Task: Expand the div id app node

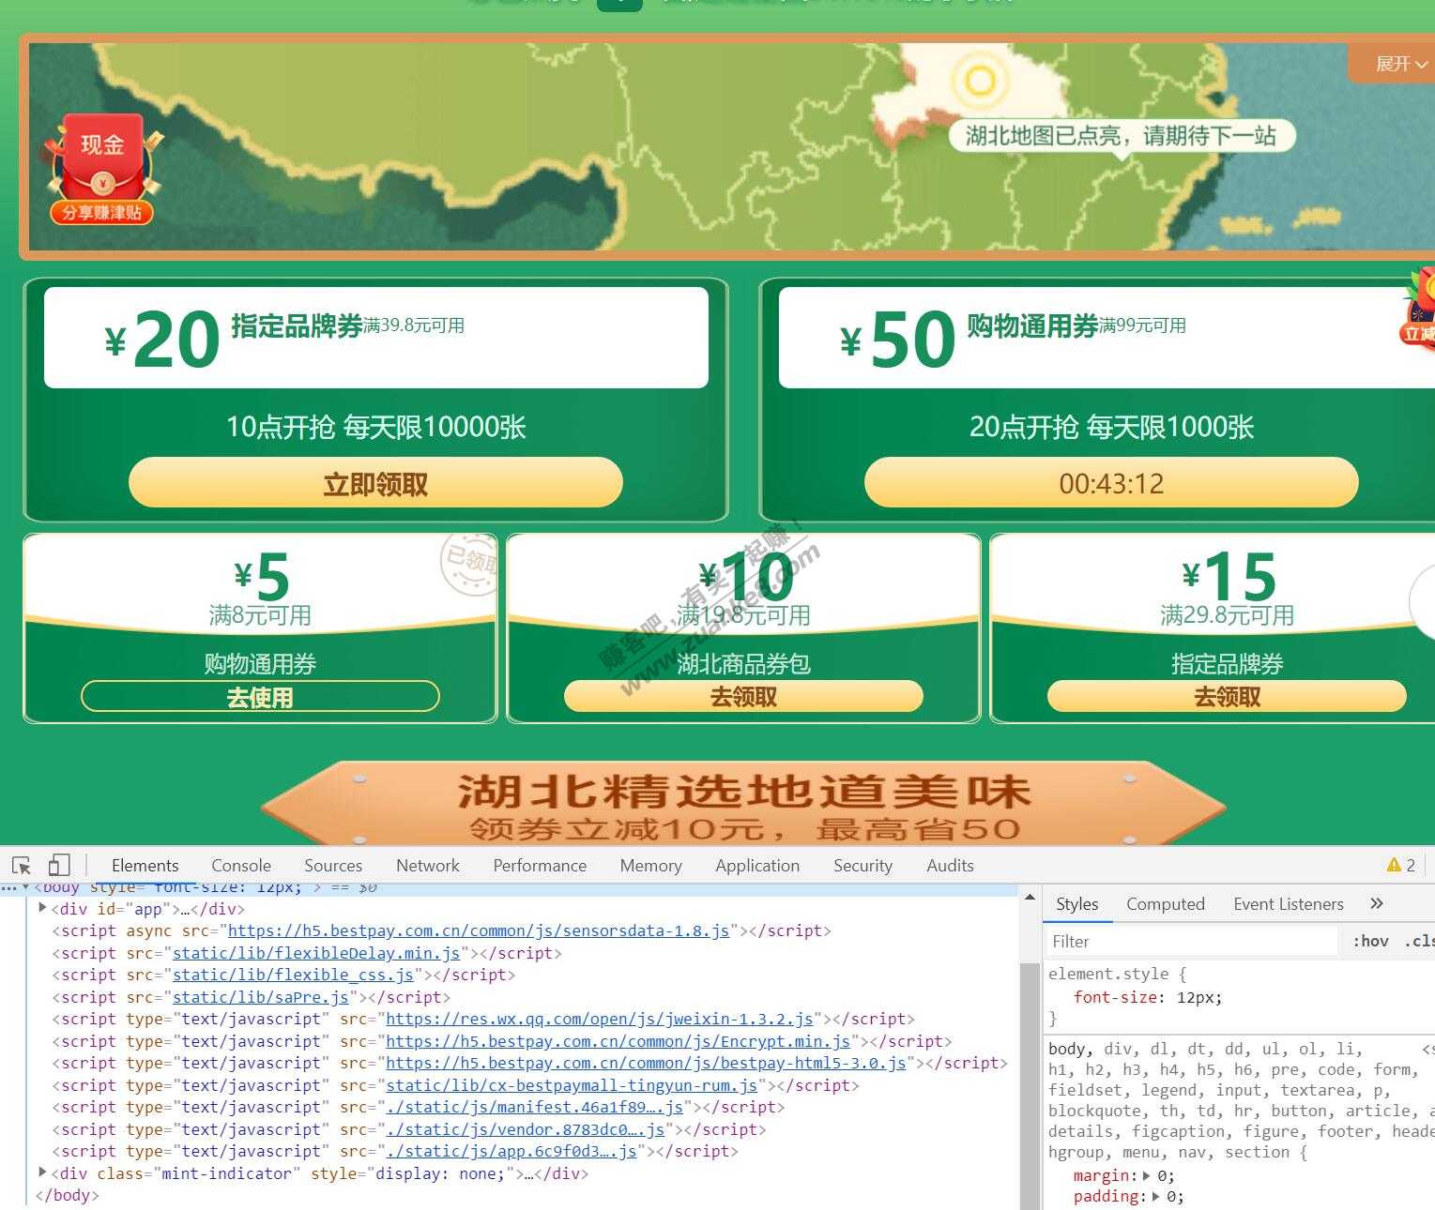Action: pyautogui.click(x=42, y=908)
